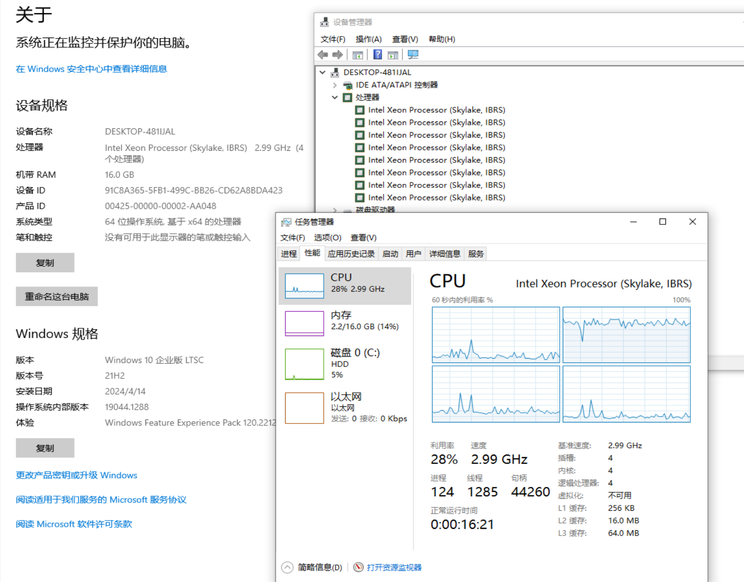Click install date 2024/4/14

pyautogui.click(x=125, y=391)
